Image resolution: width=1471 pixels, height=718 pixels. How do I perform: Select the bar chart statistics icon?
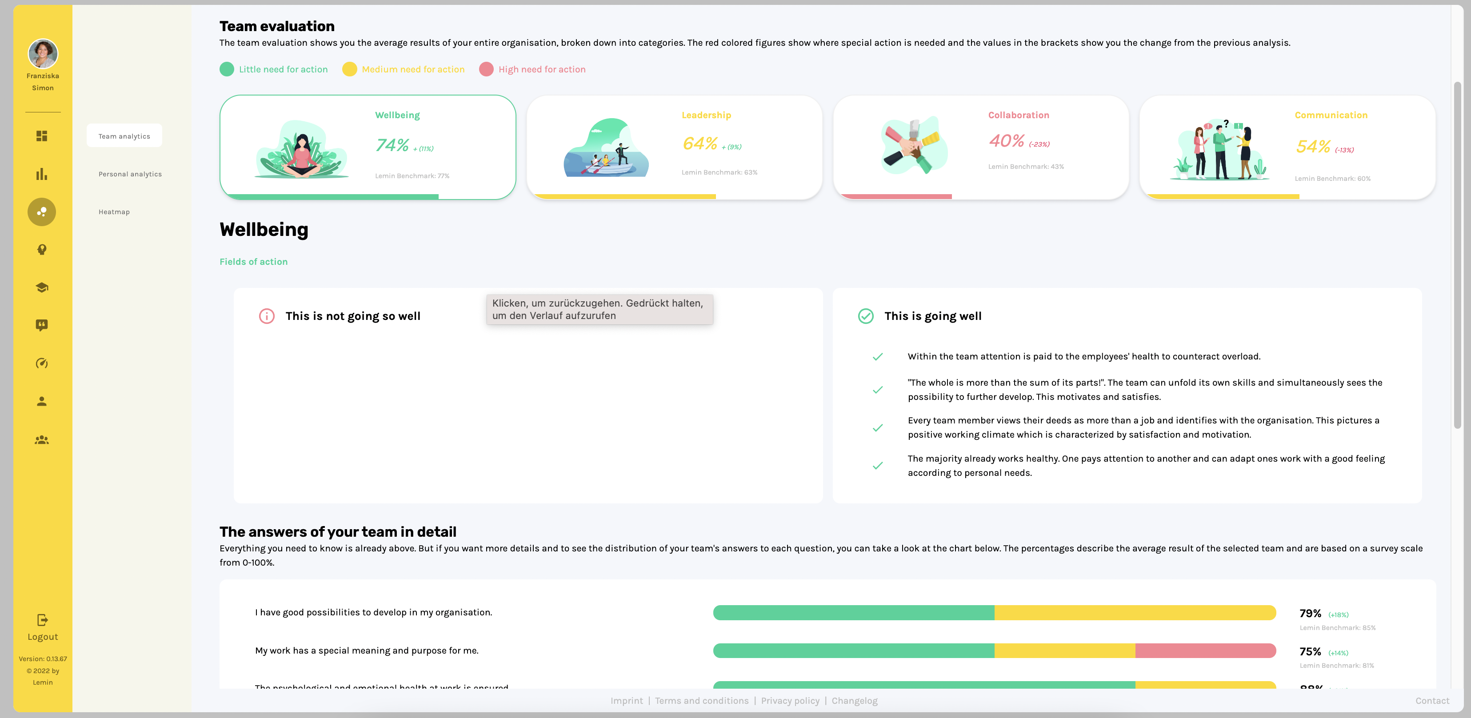click(x=42, y=174)
